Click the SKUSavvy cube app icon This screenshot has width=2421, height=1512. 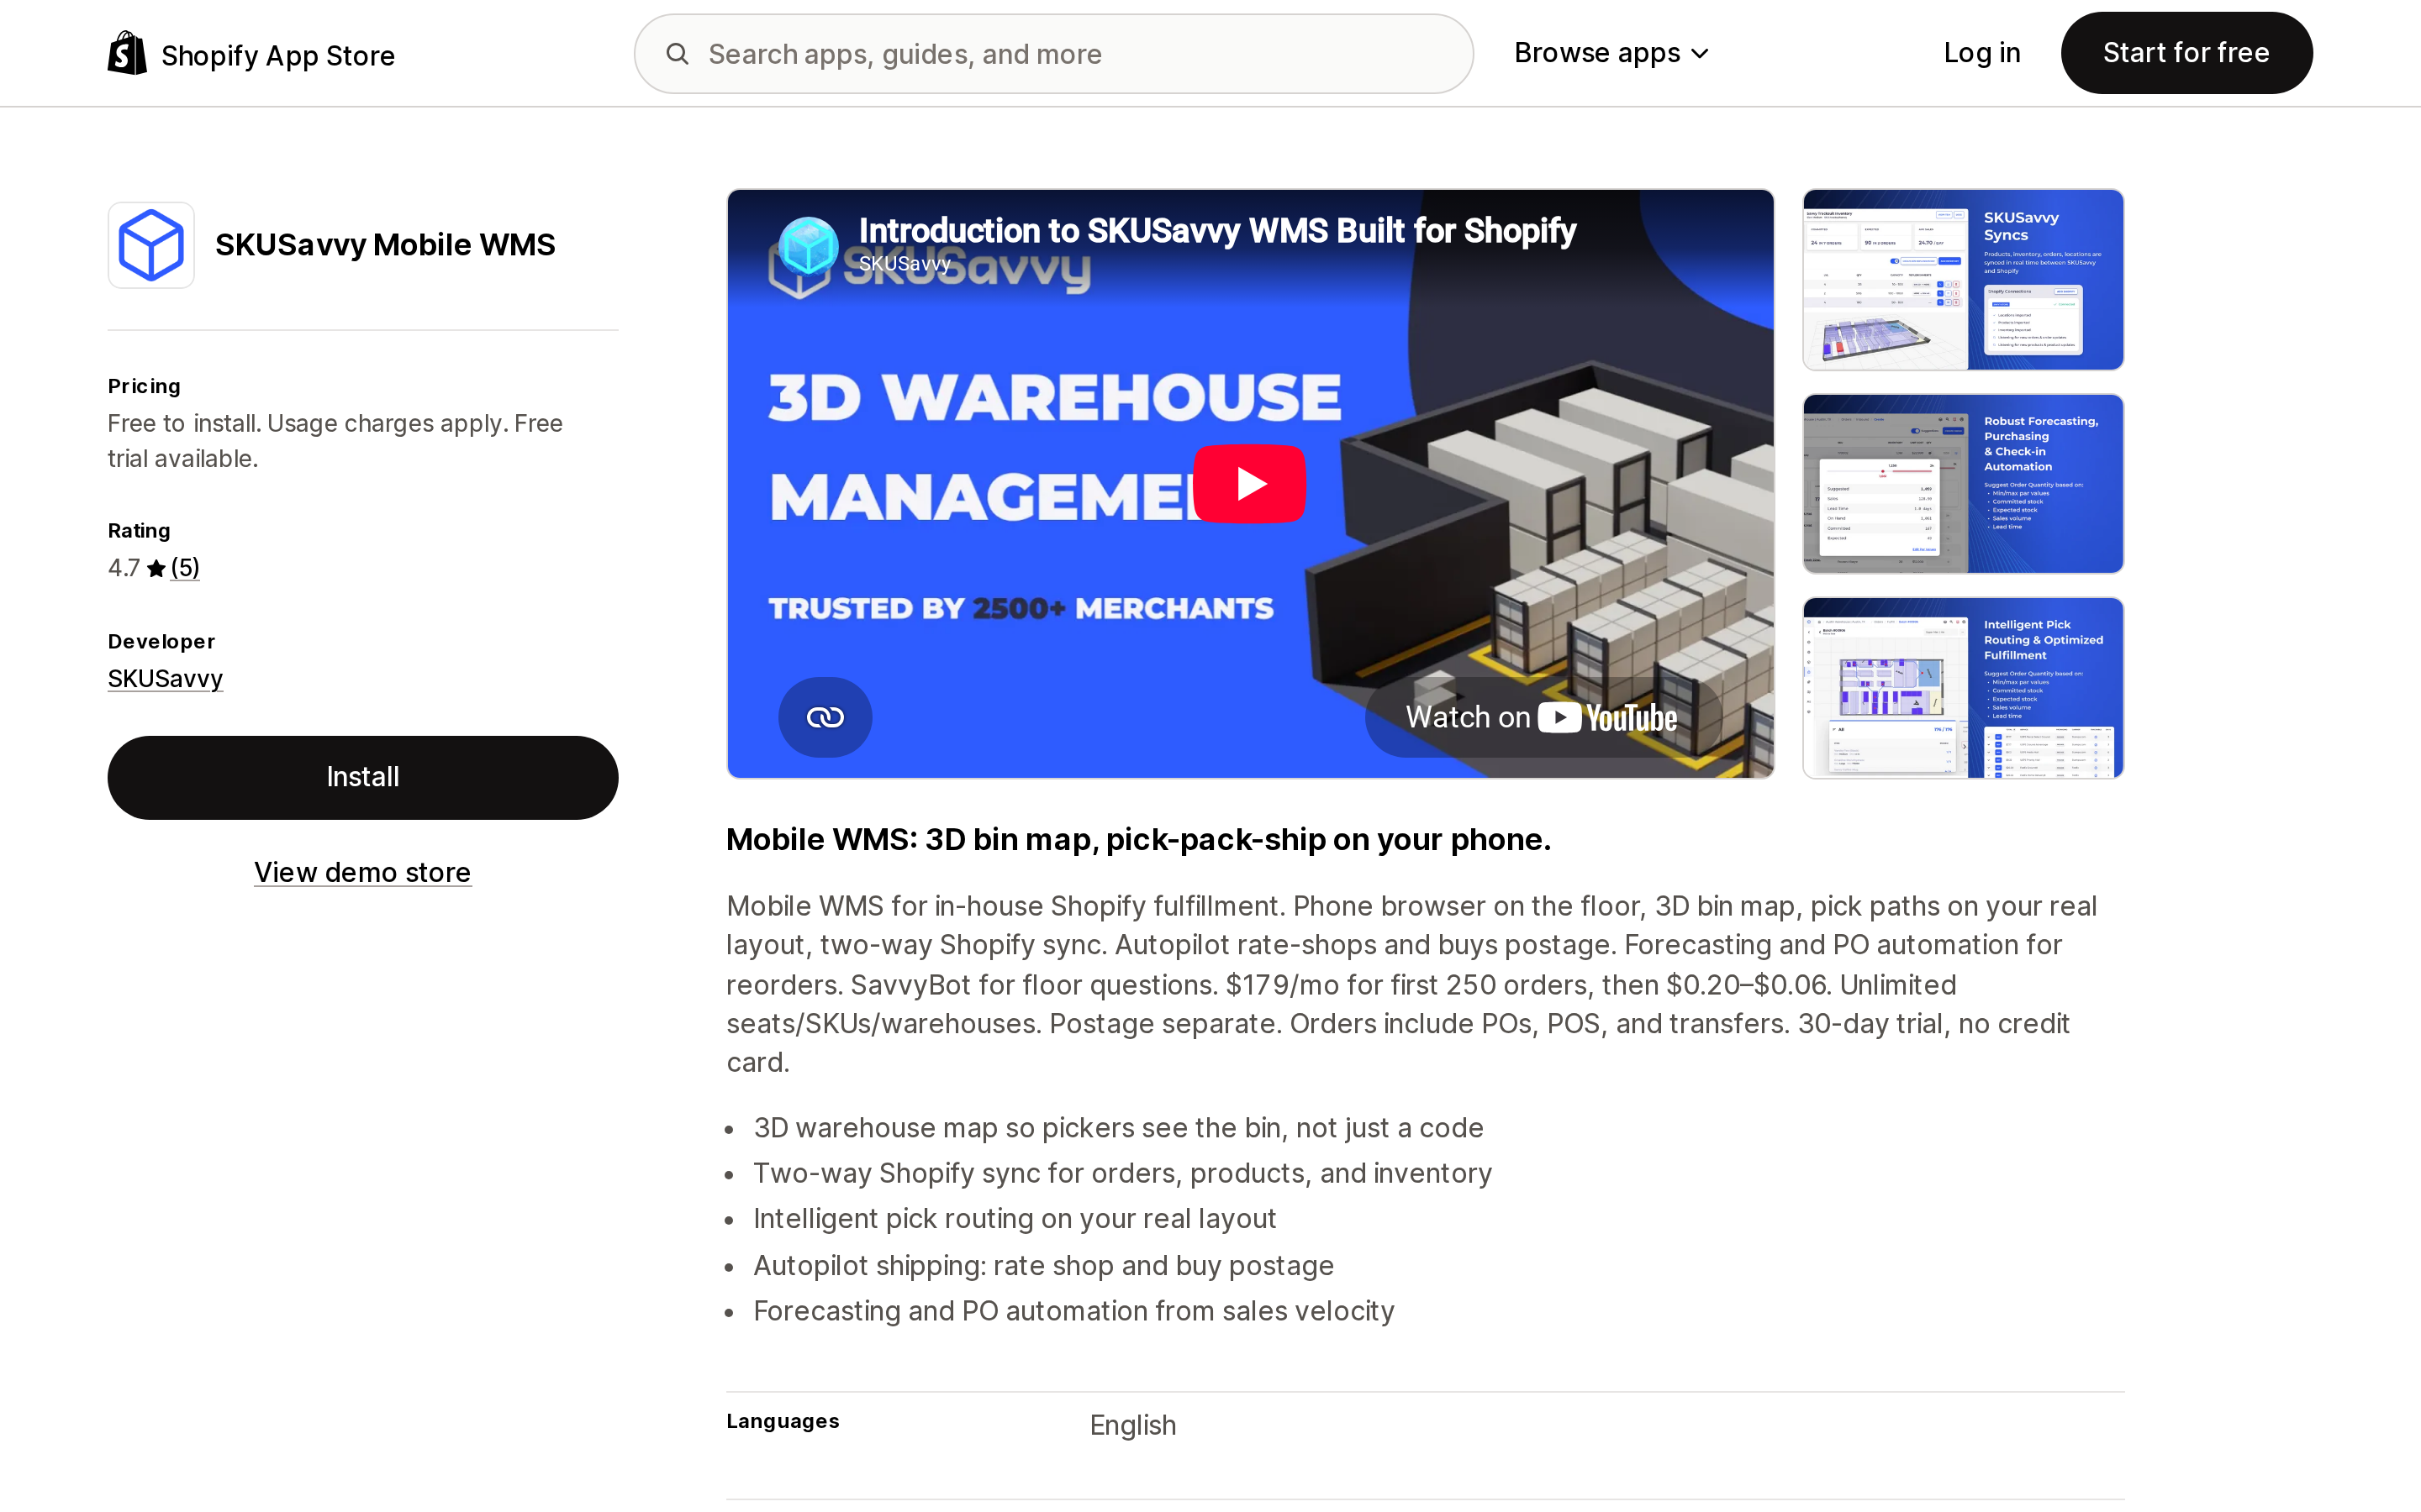pos(151,245)
